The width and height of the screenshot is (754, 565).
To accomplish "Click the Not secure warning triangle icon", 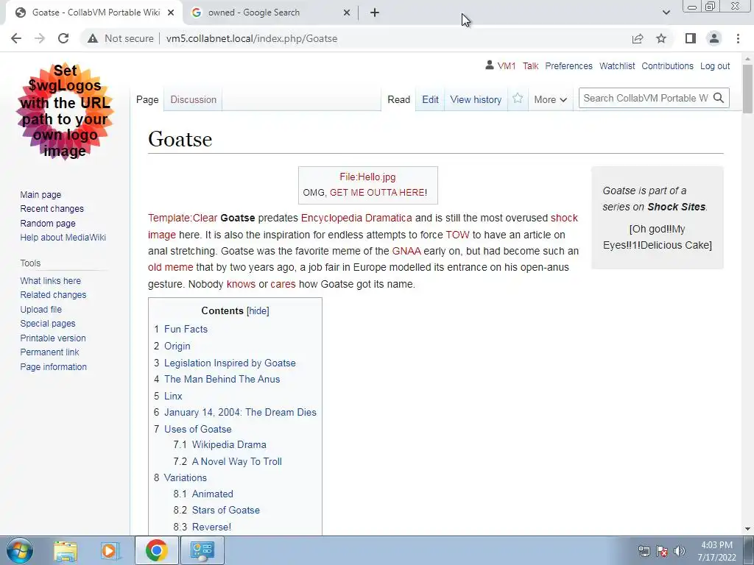I will [92, 38].
